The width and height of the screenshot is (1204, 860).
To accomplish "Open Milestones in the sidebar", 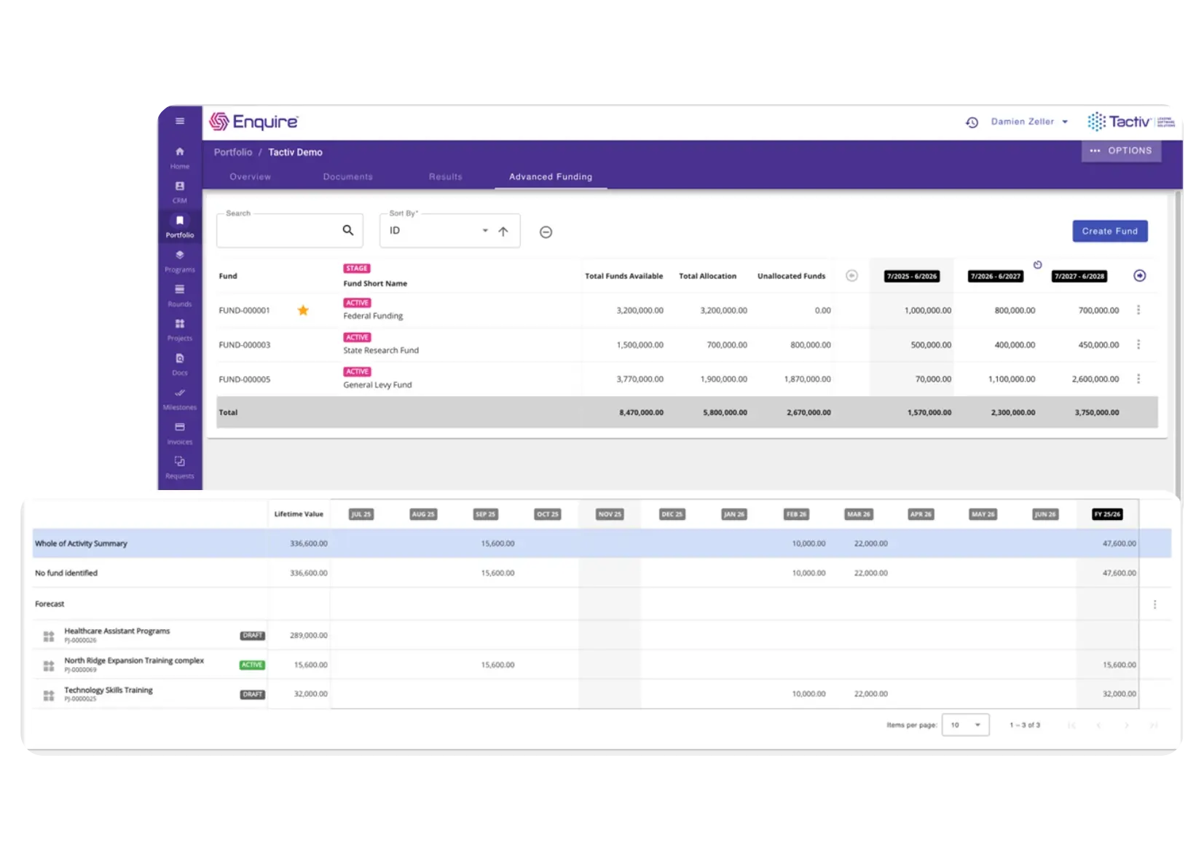I will click(180, 399).
